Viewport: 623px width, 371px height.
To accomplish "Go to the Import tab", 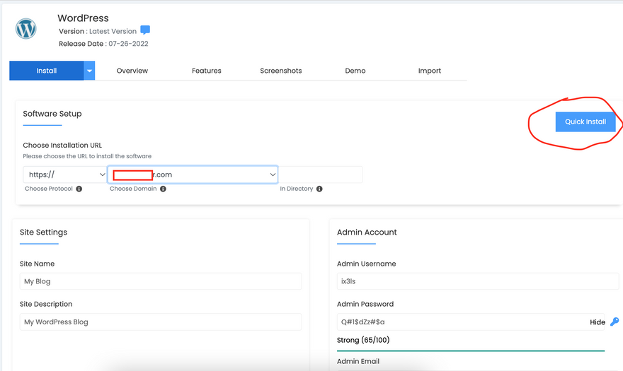I will [429, 71].
